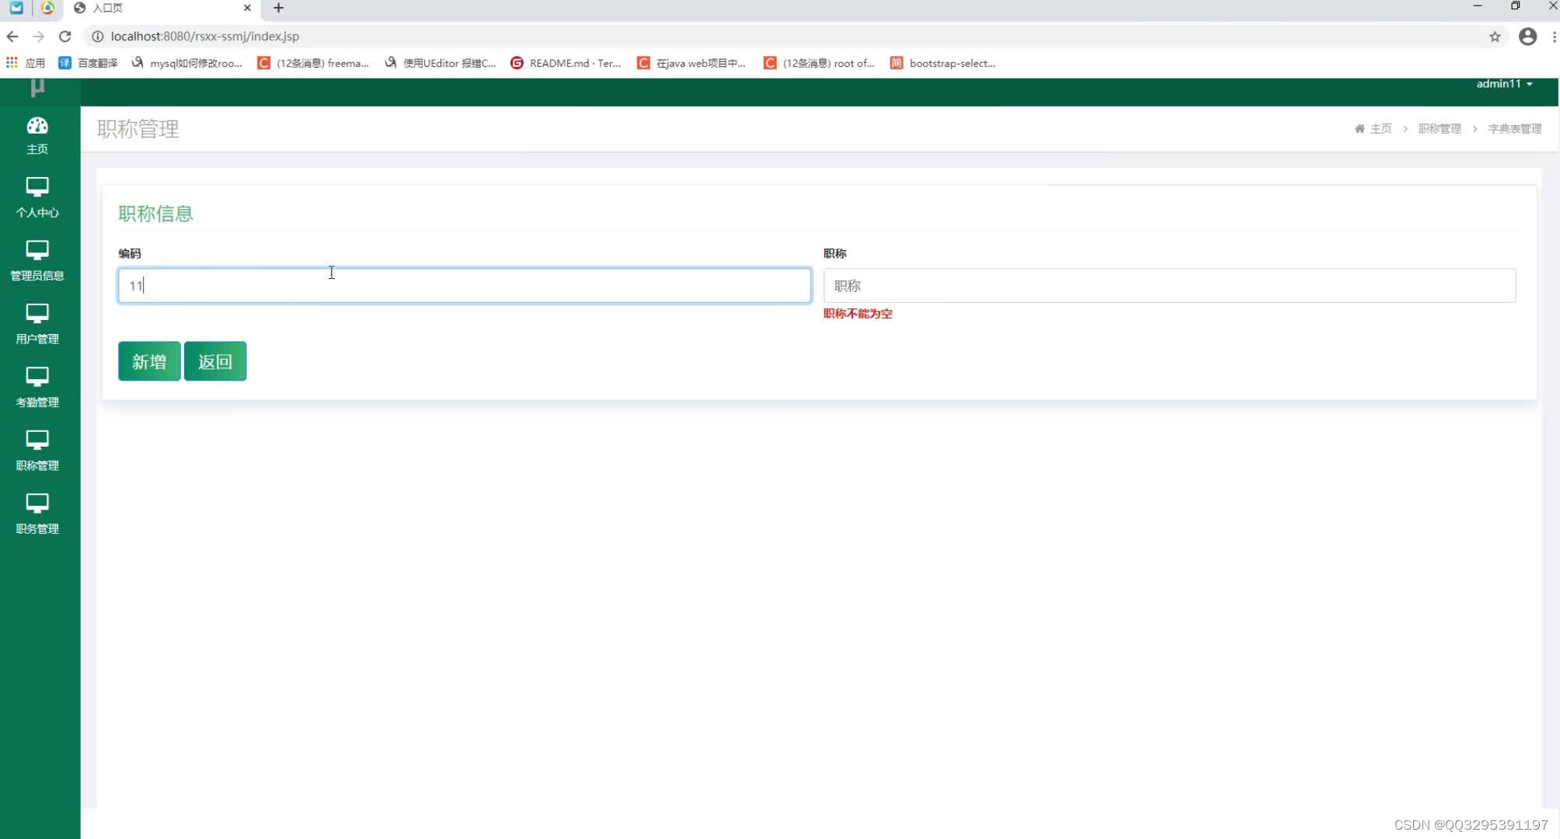The width and height of the screenshot is (1560, 839).
Task: Click the μ logo at sidebar top
Action: [37, 88]
